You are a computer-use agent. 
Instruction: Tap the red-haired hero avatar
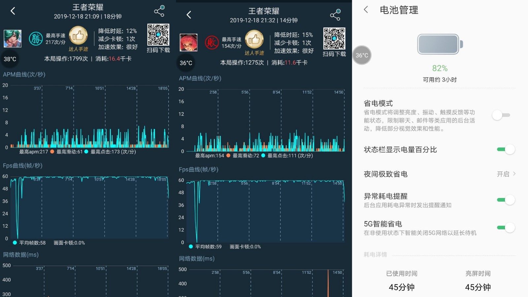coord(188,43)
